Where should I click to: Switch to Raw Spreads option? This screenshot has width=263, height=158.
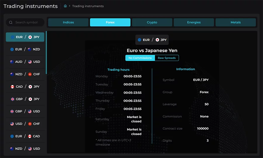(x=167, y=58)
